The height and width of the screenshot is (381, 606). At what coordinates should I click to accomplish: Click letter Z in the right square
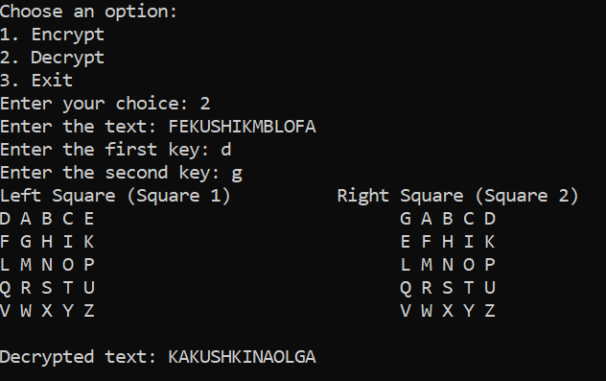click(x=490, y=311)
